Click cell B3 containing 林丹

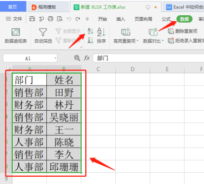(x=64, y=104)
